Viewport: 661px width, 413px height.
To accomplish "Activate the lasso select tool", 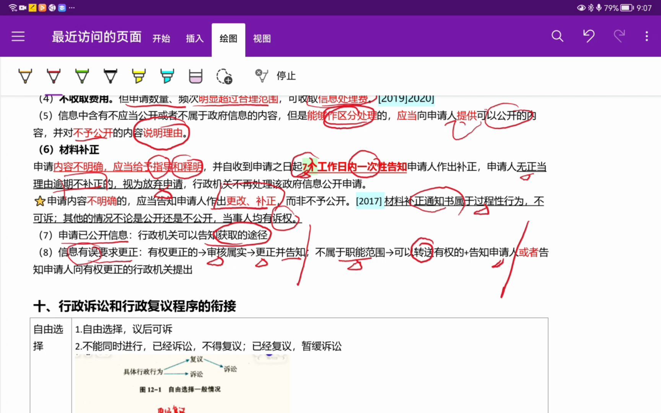I will pos(224,76).
